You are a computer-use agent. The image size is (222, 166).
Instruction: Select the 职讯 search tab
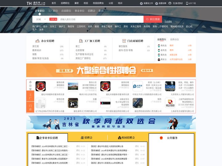101,11
